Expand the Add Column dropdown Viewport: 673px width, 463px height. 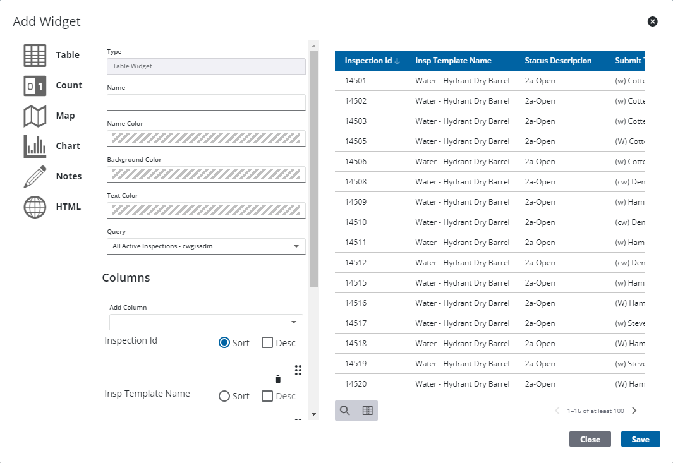tap(206, 322)
